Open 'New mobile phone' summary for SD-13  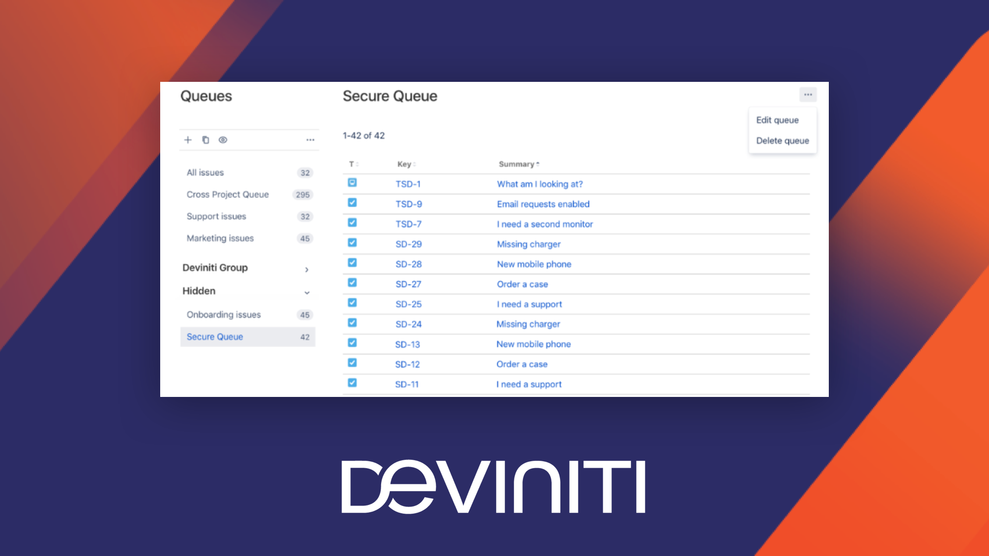click(534, 344)
